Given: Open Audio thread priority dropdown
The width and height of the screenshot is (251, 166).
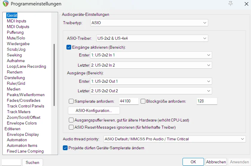Looking at the screenshot, I should click(174, 139).
